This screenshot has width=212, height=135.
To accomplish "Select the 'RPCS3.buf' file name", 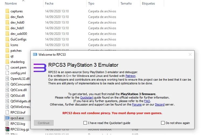I will click(x=18, y=112).
